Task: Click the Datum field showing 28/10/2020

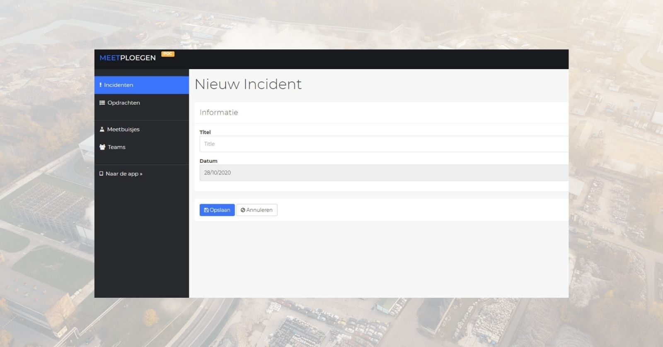Action: point(384,173)
